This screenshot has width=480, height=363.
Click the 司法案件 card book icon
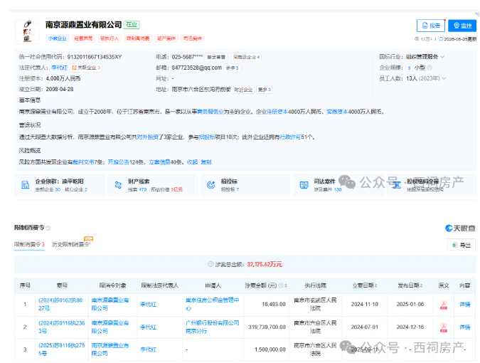click(304, 185)
